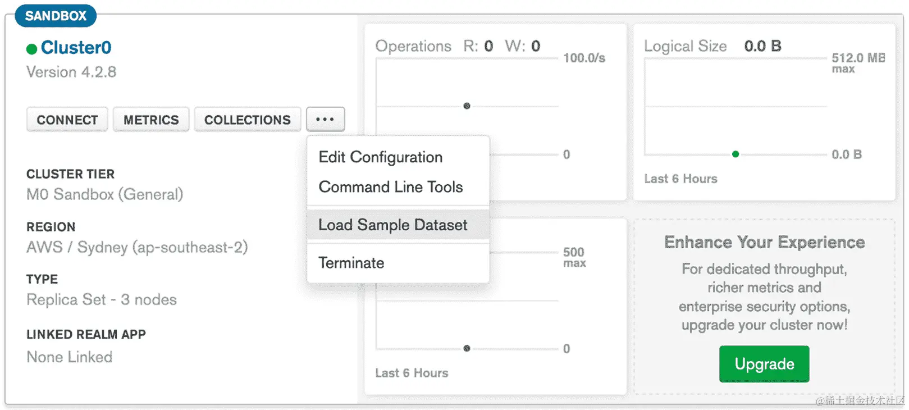This screenshot has width=909, height=410.
Task: Open cluster METRICS
Action: [x=151, y=120]
